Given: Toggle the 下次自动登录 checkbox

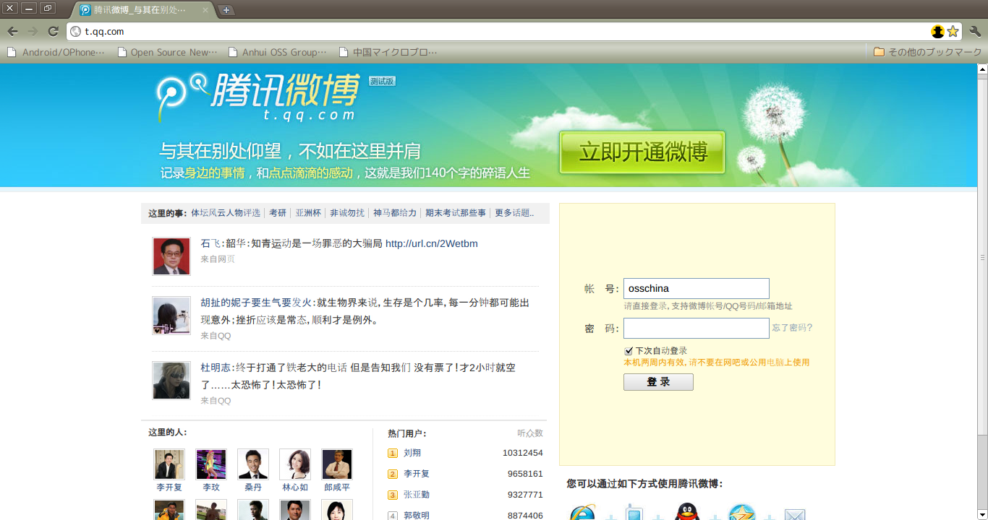Looking at the screenshot, I should click(629, 351).
